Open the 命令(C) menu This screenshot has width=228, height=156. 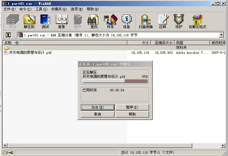pos(25,9)
